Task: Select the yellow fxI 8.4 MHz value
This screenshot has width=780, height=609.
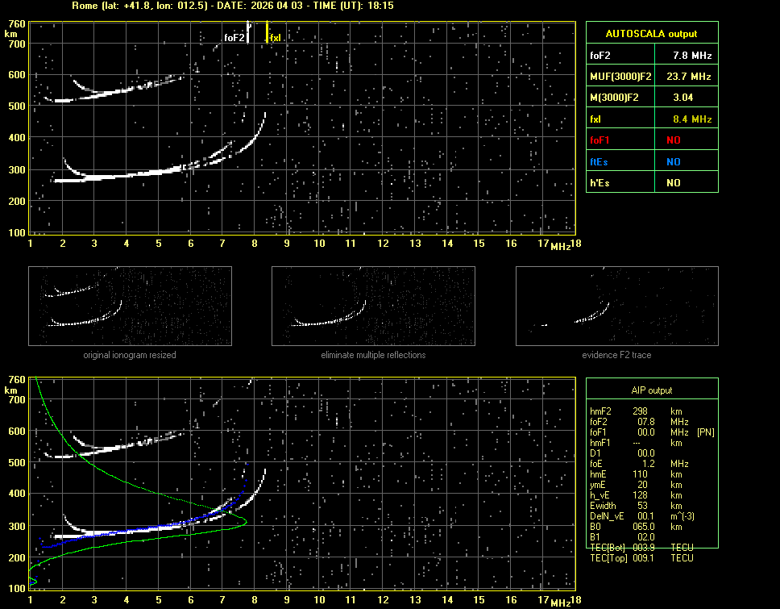Action: [692, 119]
